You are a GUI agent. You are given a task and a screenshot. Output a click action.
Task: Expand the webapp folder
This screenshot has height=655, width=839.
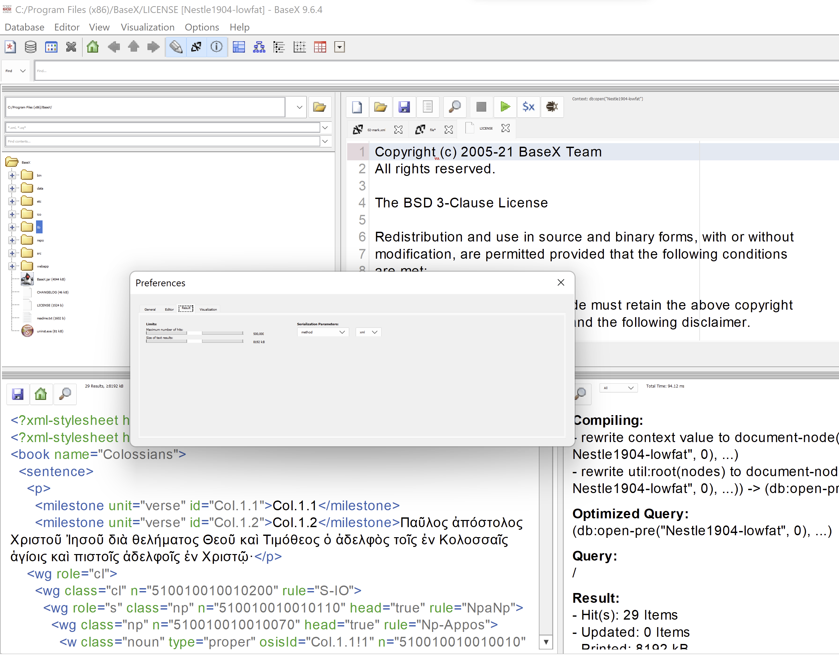click(x=12, y=266)
